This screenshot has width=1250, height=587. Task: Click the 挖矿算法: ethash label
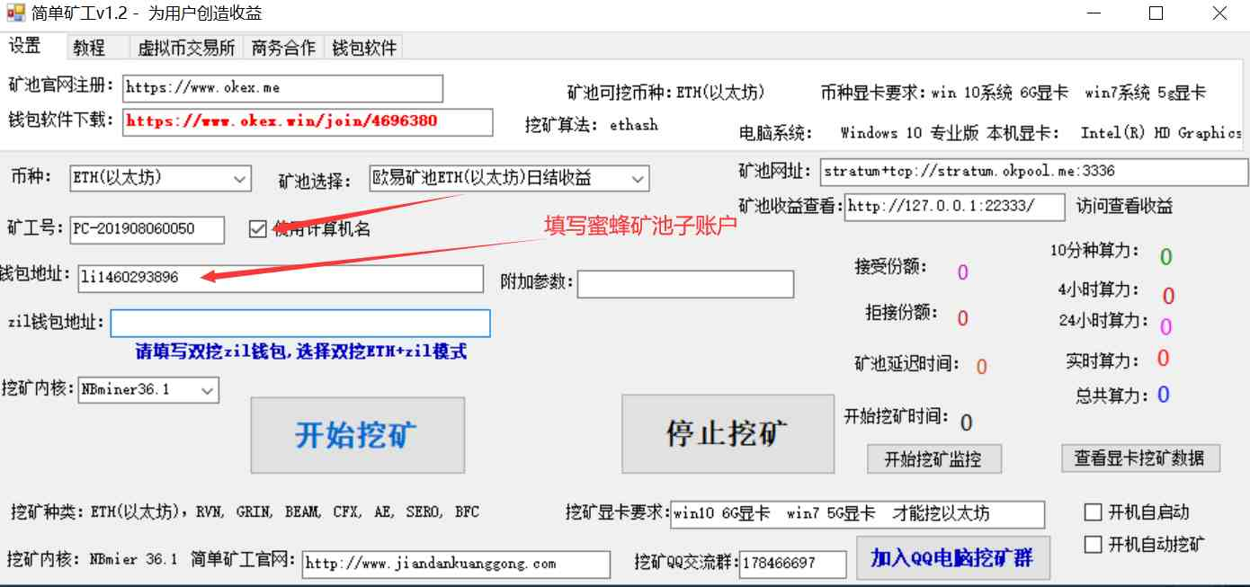(592, 126)
